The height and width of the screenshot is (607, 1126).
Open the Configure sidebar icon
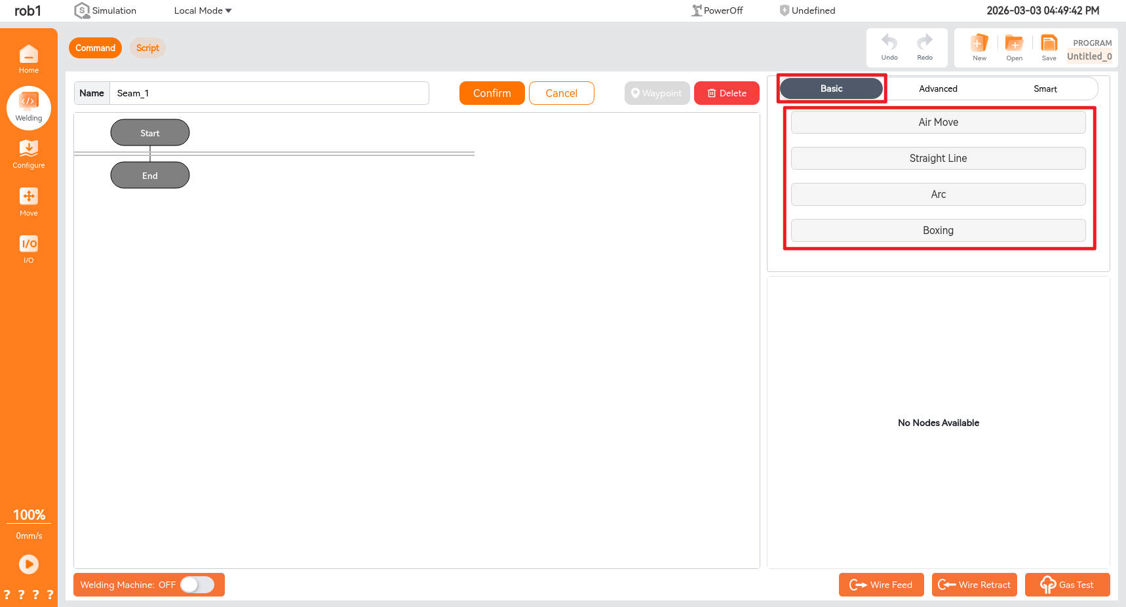(x=28, y=154)
